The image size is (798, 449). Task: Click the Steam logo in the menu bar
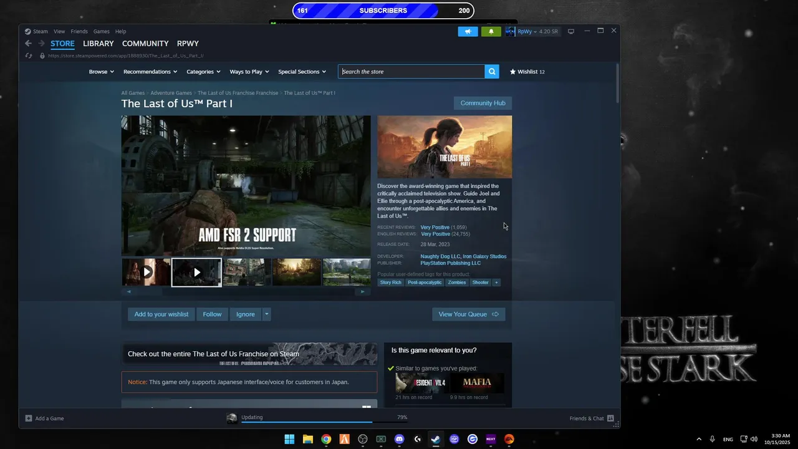[27, 31]
